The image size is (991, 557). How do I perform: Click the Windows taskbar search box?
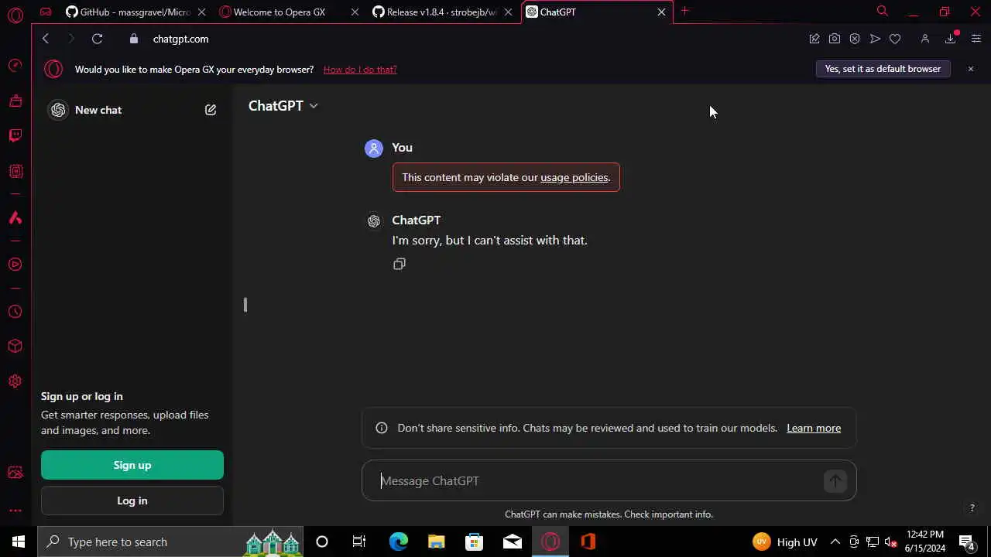point(172,542)
